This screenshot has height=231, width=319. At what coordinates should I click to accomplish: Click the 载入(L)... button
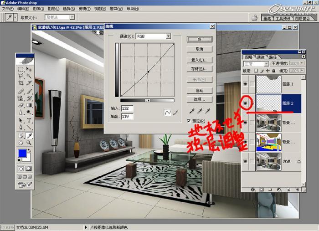tap(200, 60)
